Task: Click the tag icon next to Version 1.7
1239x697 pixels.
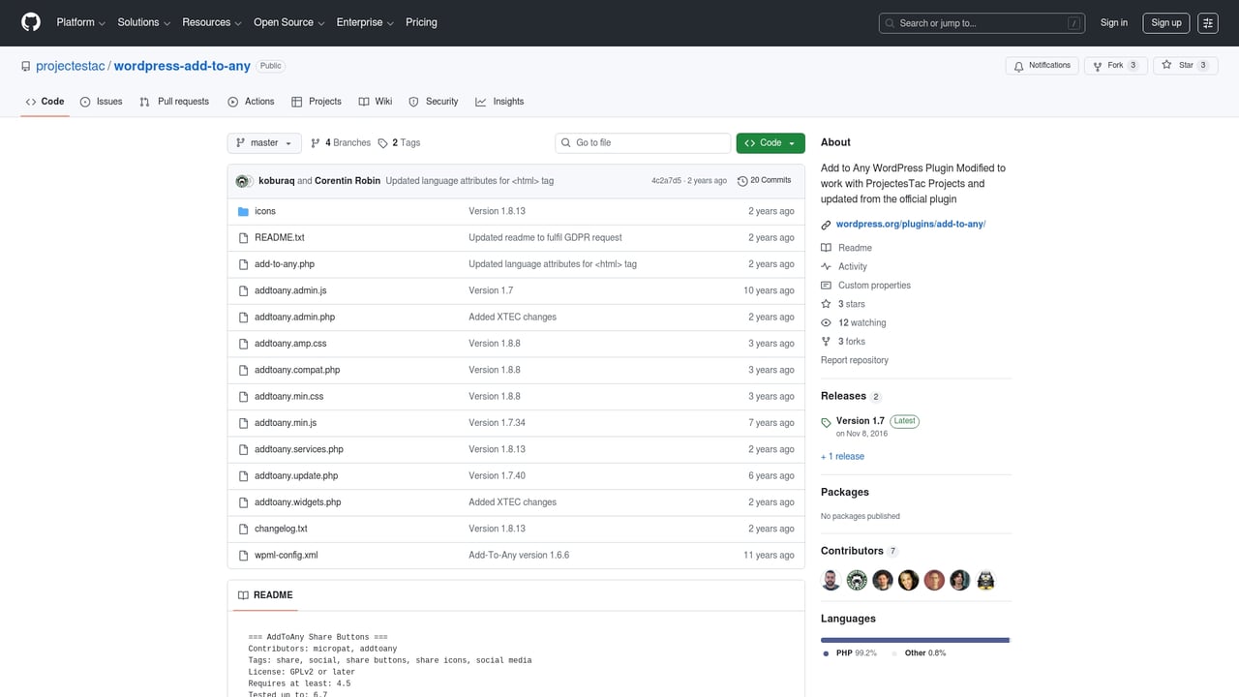Action: click(826, 421)
